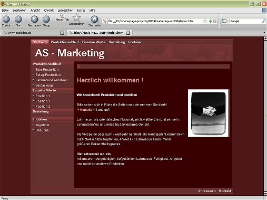Open the Extras menu

tap(81, 11)
